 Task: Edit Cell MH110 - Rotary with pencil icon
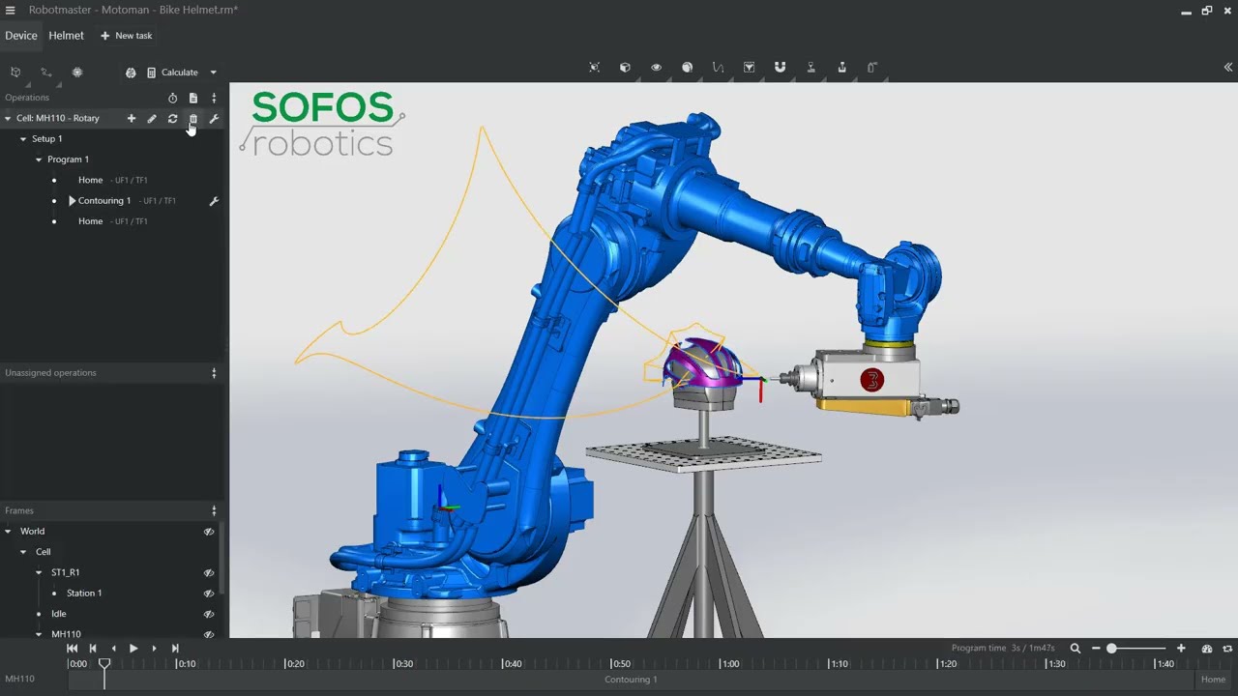coord(152,119)
